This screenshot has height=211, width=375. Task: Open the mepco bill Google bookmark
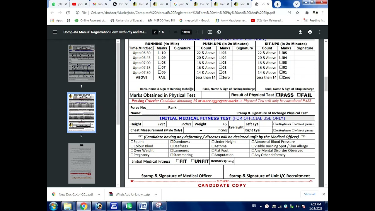195,21
